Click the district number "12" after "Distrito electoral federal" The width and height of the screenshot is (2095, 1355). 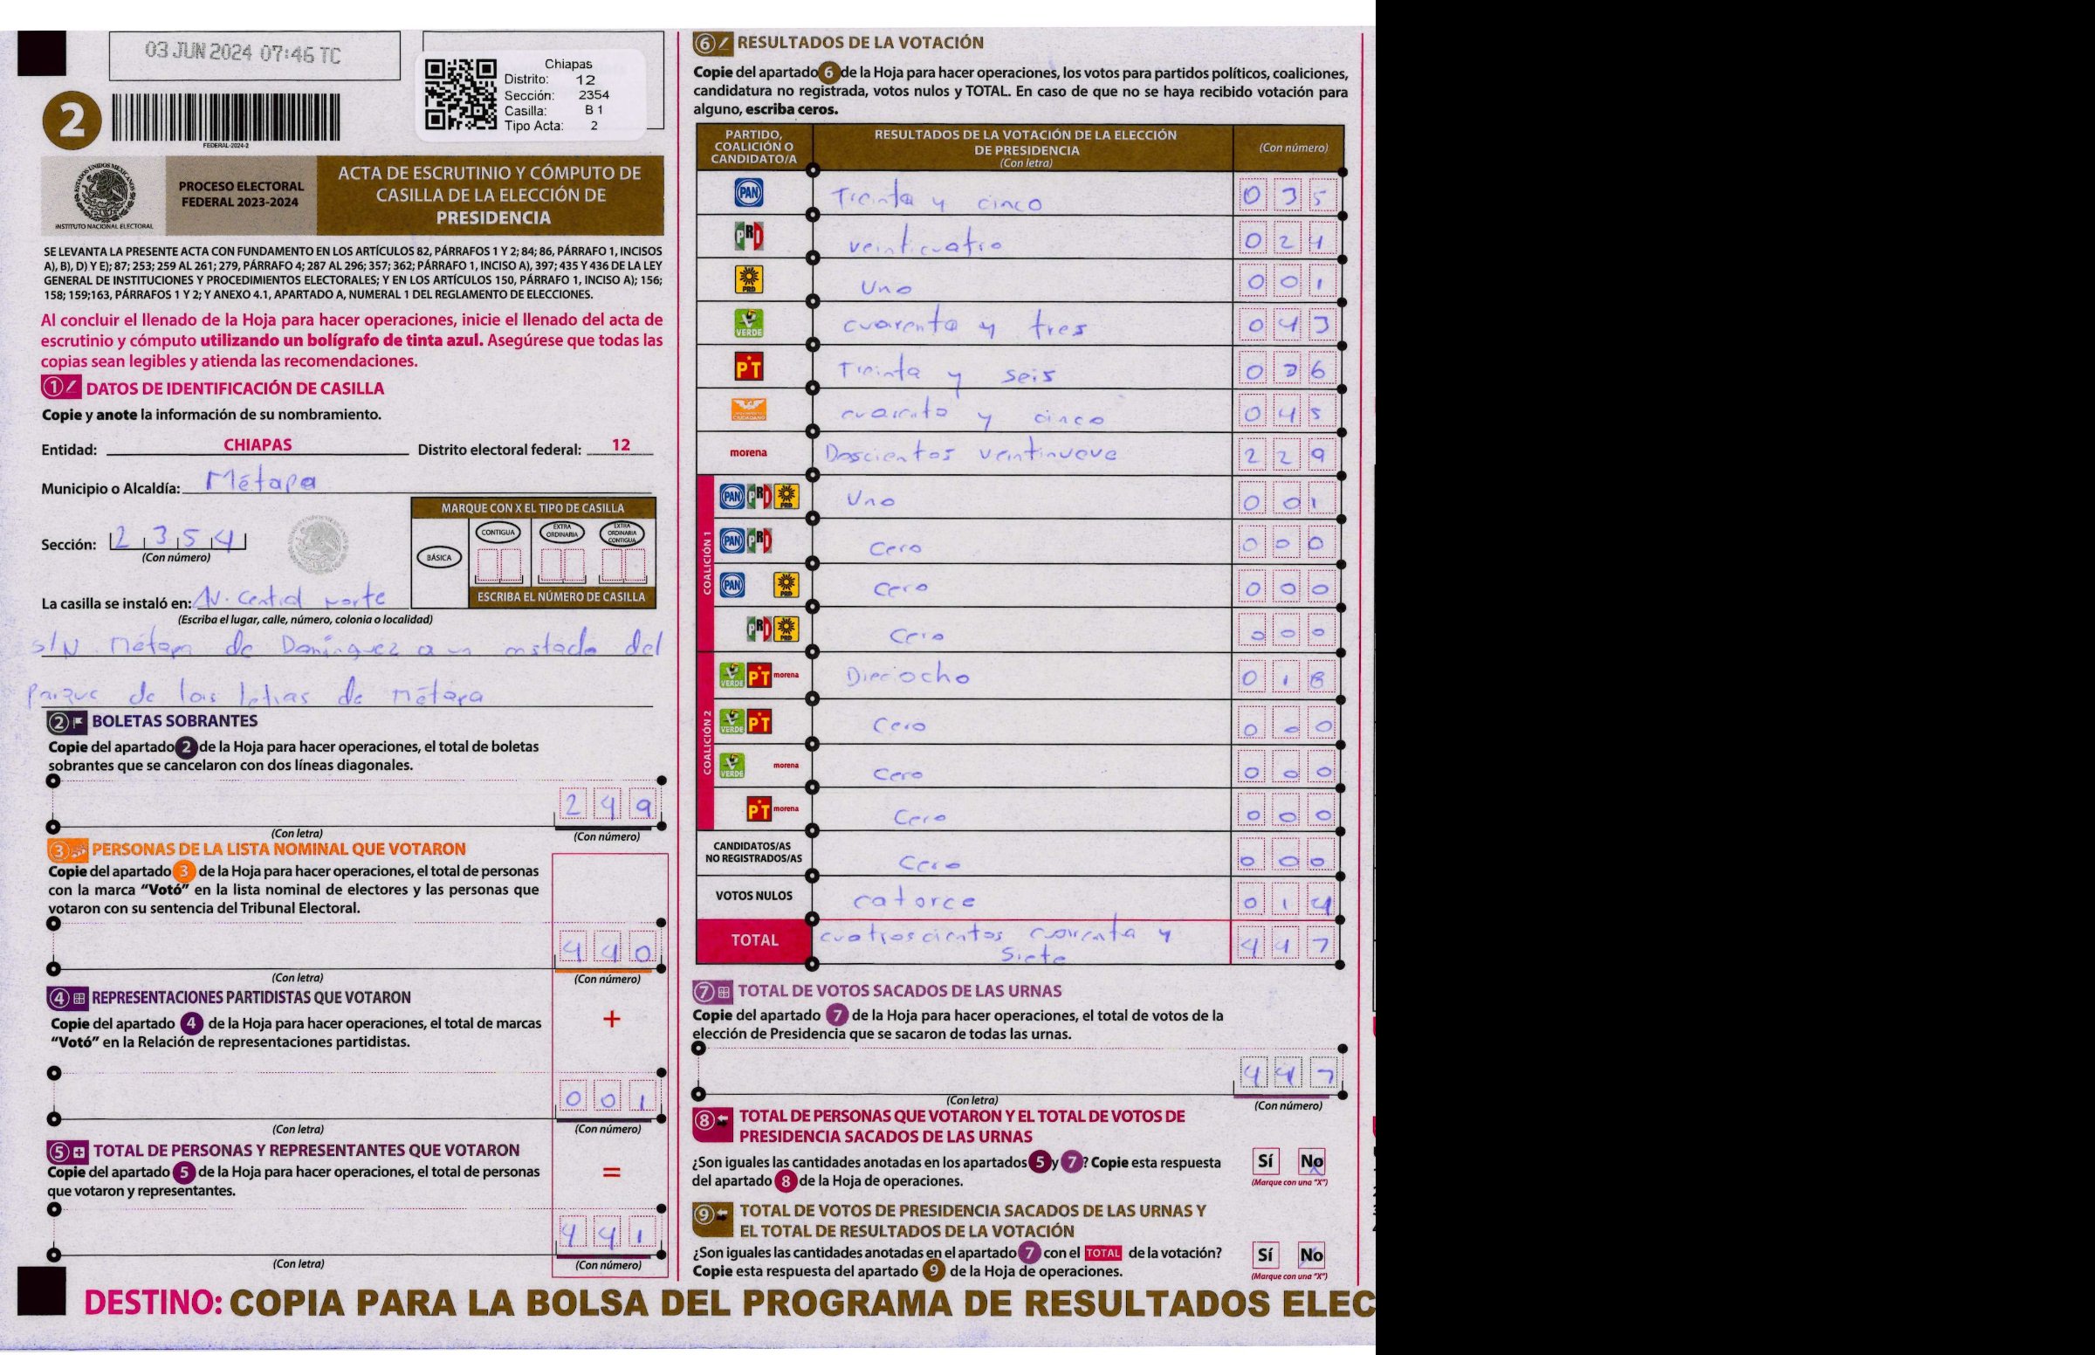click(621, 445)
